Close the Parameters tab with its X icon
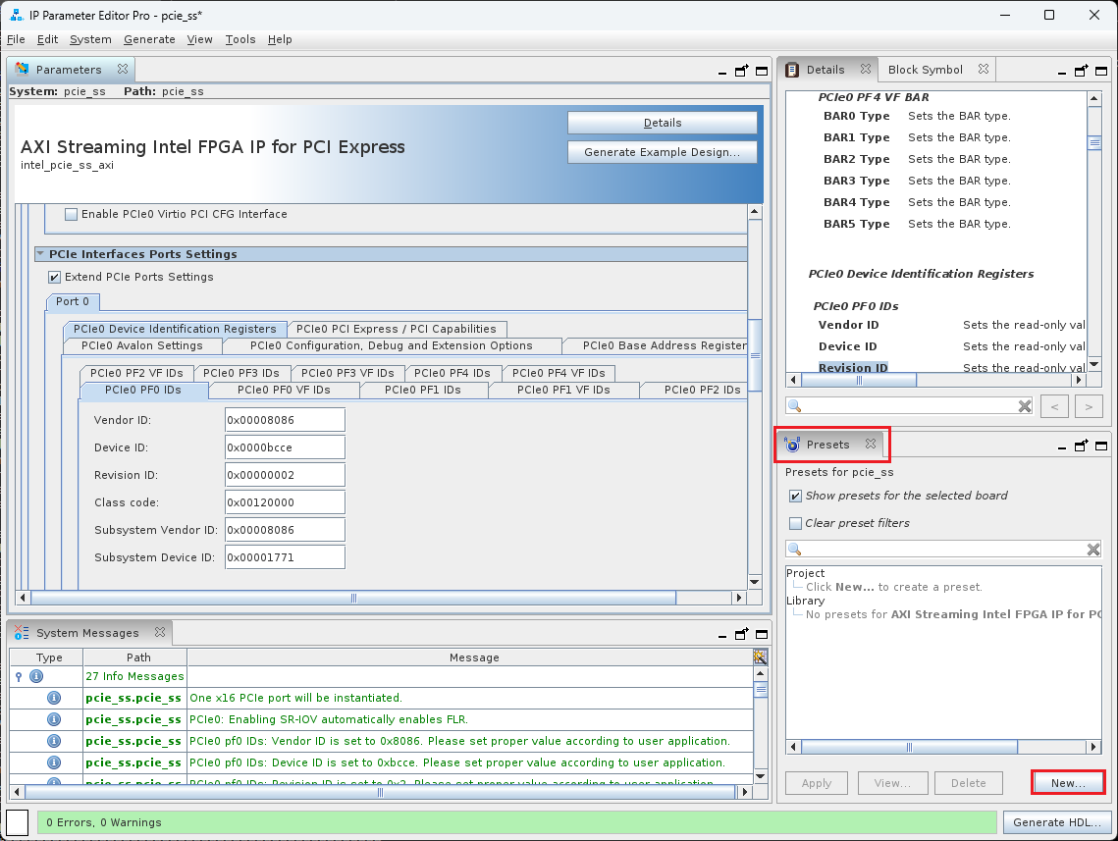 point(123,70)
